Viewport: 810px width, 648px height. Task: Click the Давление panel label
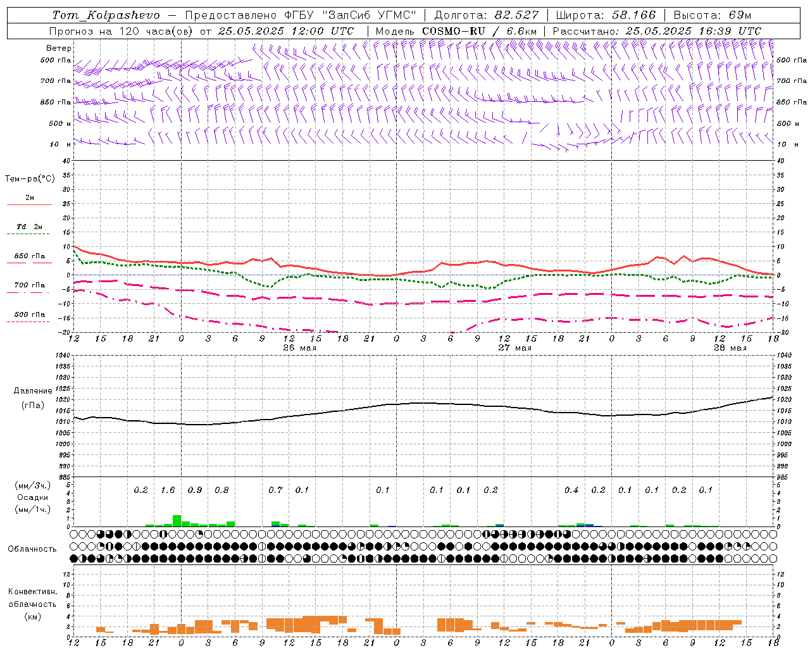32,391
